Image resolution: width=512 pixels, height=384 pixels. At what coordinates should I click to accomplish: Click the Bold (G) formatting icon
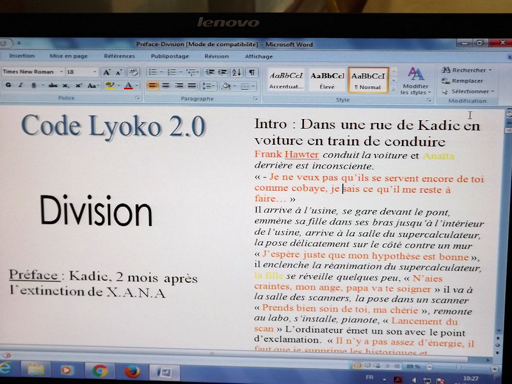[x=8, y=85]
